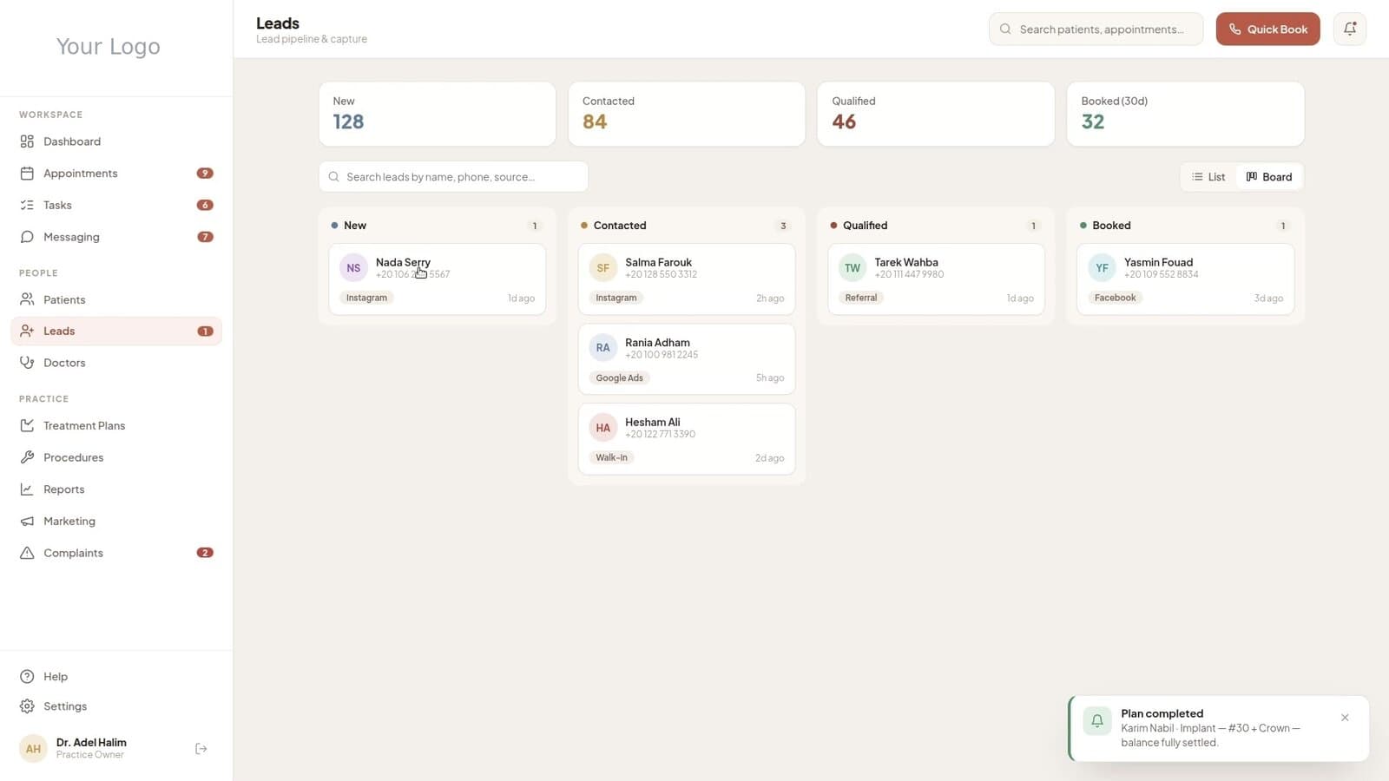
Task: Click the HA avatar on Hesham Ali card
Action: click(x=602, y=428)
